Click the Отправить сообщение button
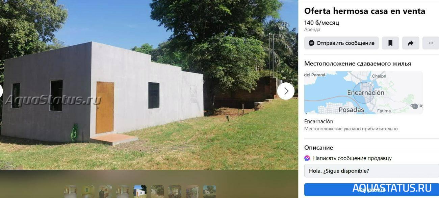Screen dimensions: 439x198 click(x=341, y=43)
